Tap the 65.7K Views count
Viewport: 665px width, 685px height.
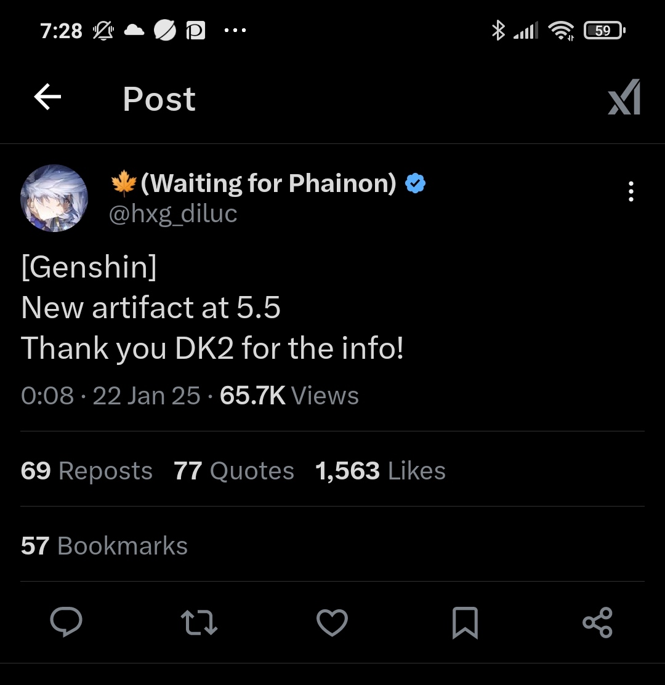click(289, 396)
